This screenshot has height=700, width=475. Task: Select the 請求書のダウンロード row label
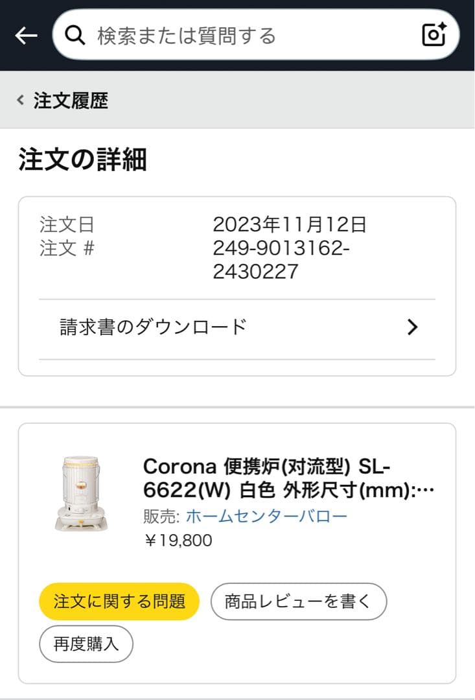click(x=154, y=327)
